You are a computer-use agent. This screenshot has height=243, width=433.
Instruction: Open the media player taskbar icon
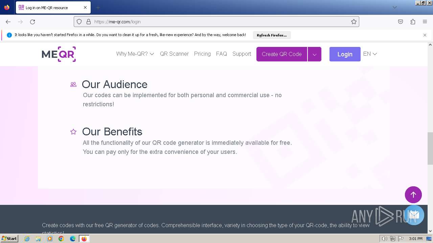[50, 239]
